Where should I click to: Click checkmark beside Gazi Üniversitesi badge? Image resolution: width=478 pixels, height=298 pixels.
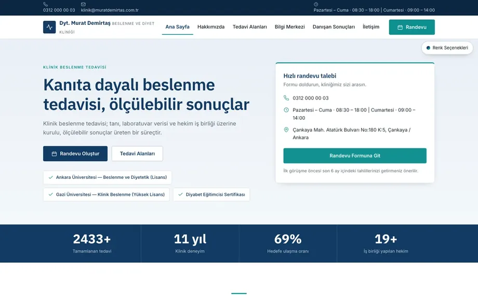[50, 194]
